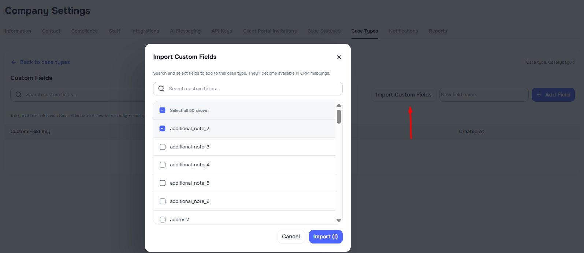The width and height of the screenshot is (584, 253).
Task: Switch to the Notifications tab
Action: pos(403,31)
